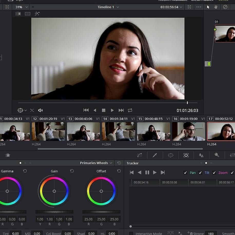Click the favorites star icon
This screenshot has height=235, width=235.
7,155
